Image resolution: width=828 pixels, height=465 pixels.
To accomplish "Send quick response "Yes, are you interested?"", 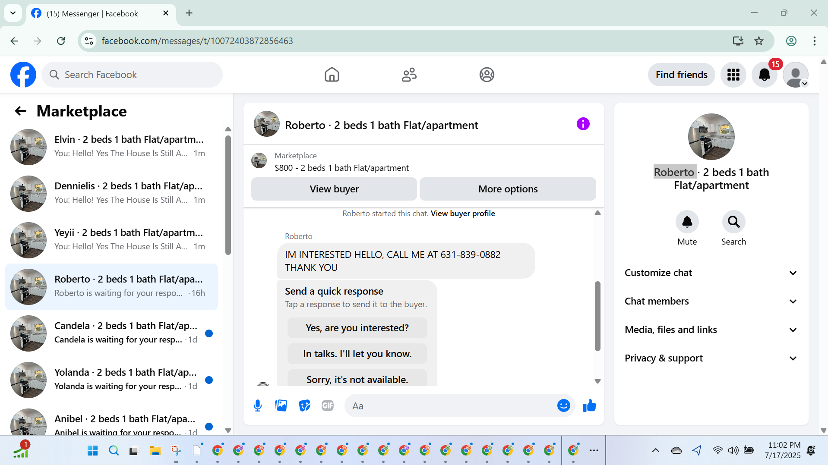I will (x=357, y=328).
